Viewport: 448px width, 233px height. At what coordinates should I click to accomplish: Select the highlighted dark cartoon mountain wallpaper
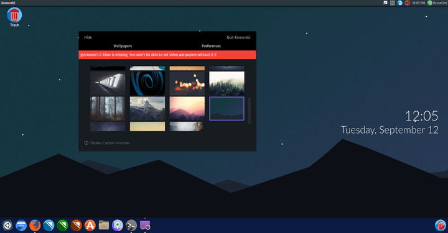click(x=227, y=109)
